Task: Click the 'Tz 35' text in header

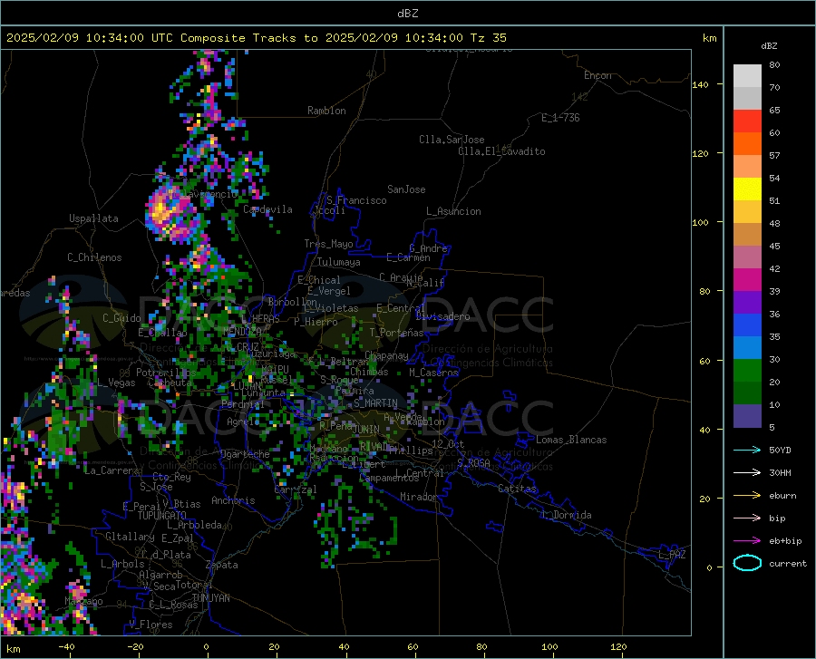Action: [488, 38]
